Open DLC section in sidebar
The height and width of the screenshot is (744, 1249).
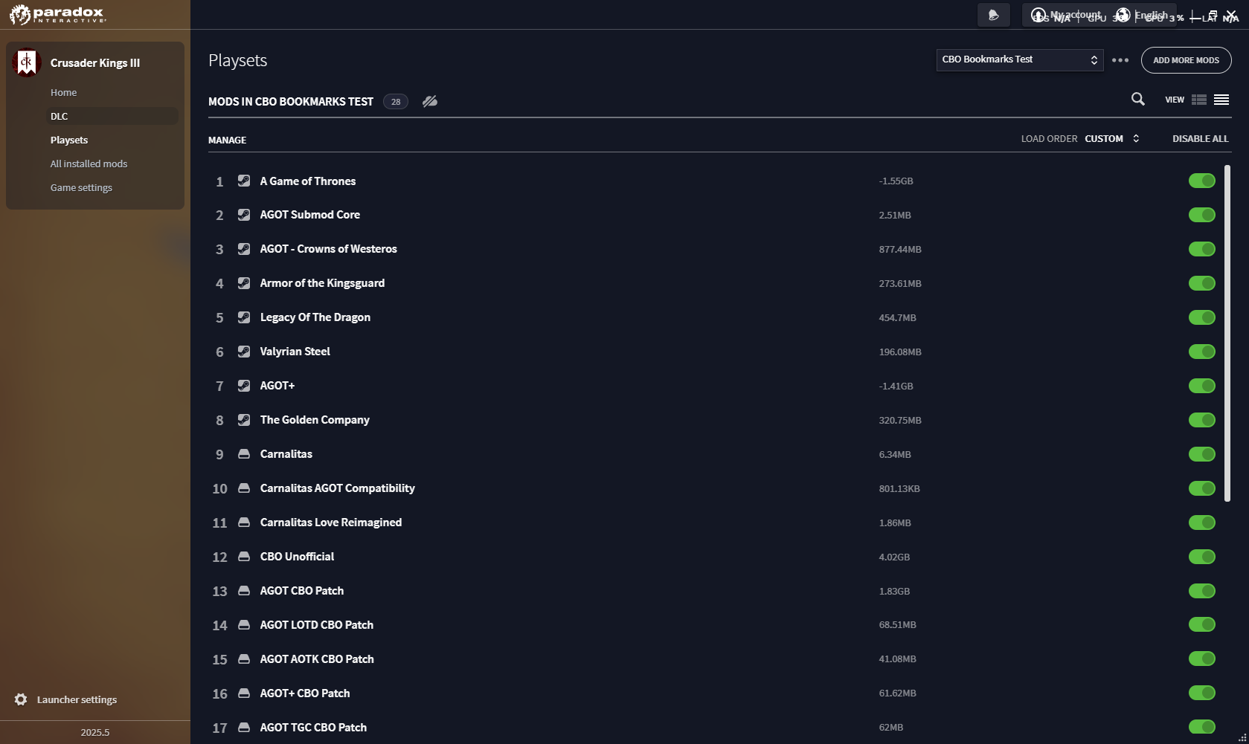[x=60, y=117]
